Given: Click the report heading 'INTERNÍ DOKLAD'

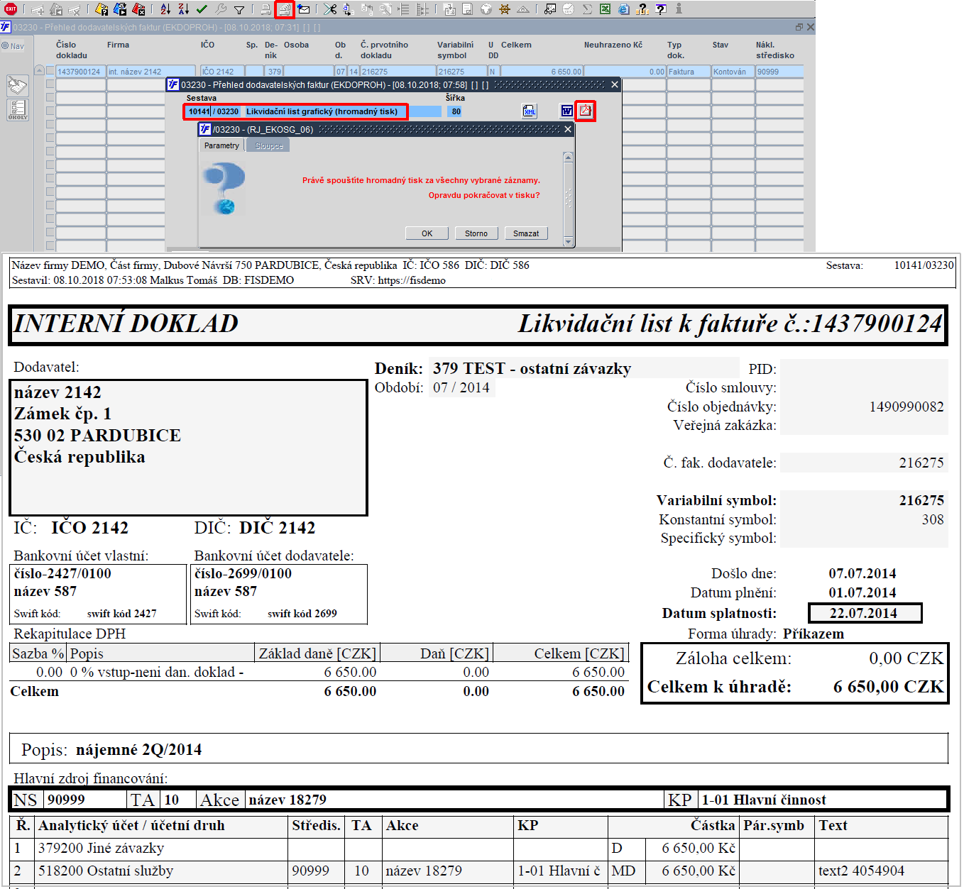Looking at the screenshot, I should (126, 324).
